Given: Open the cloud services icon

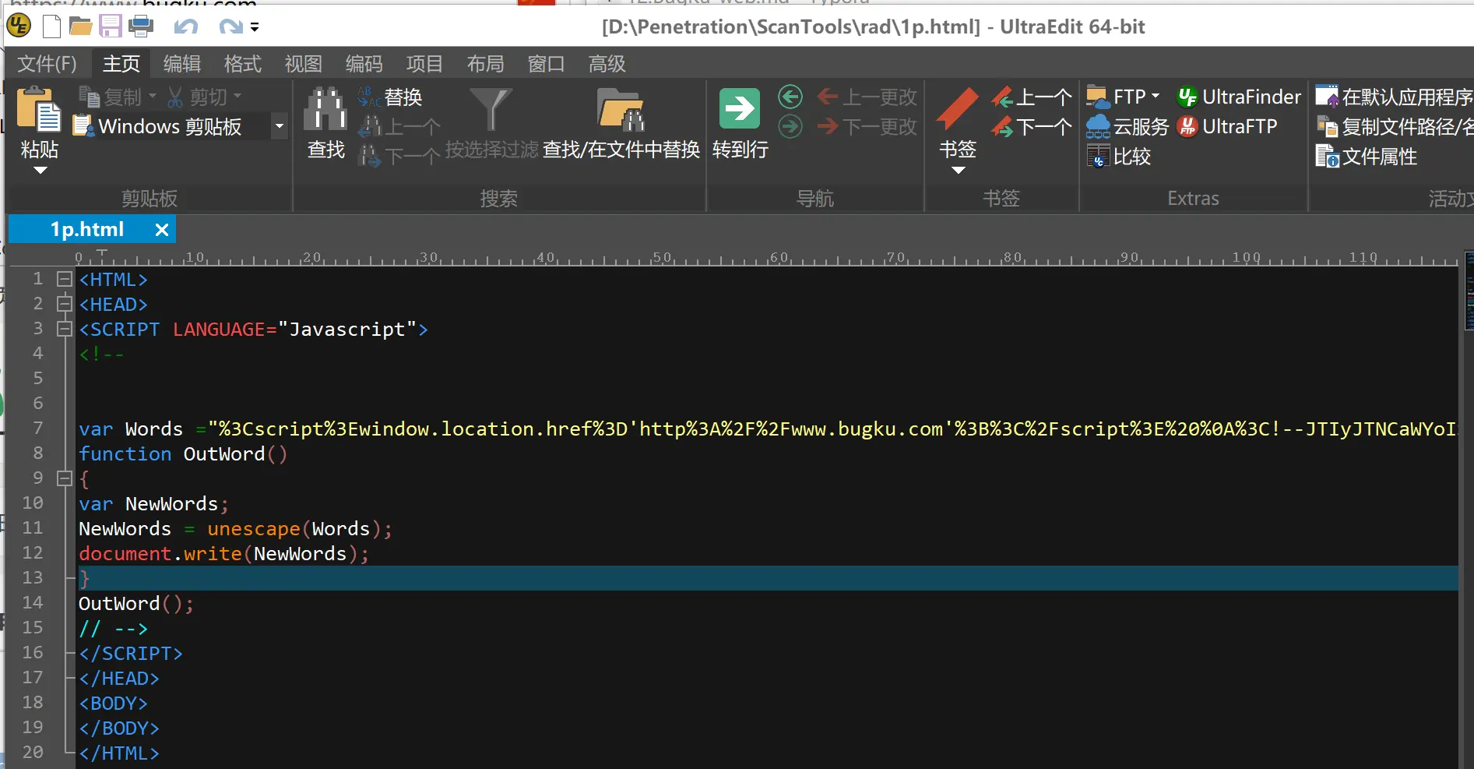Looking at the screenshot, I should (x=1098, y=126).
